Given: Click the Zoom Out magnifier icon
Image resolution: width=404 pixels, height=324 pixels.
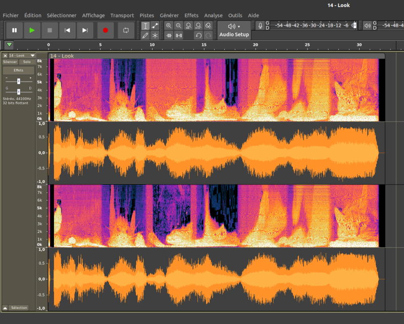Looking at the screenshot, I should [178, 25].
